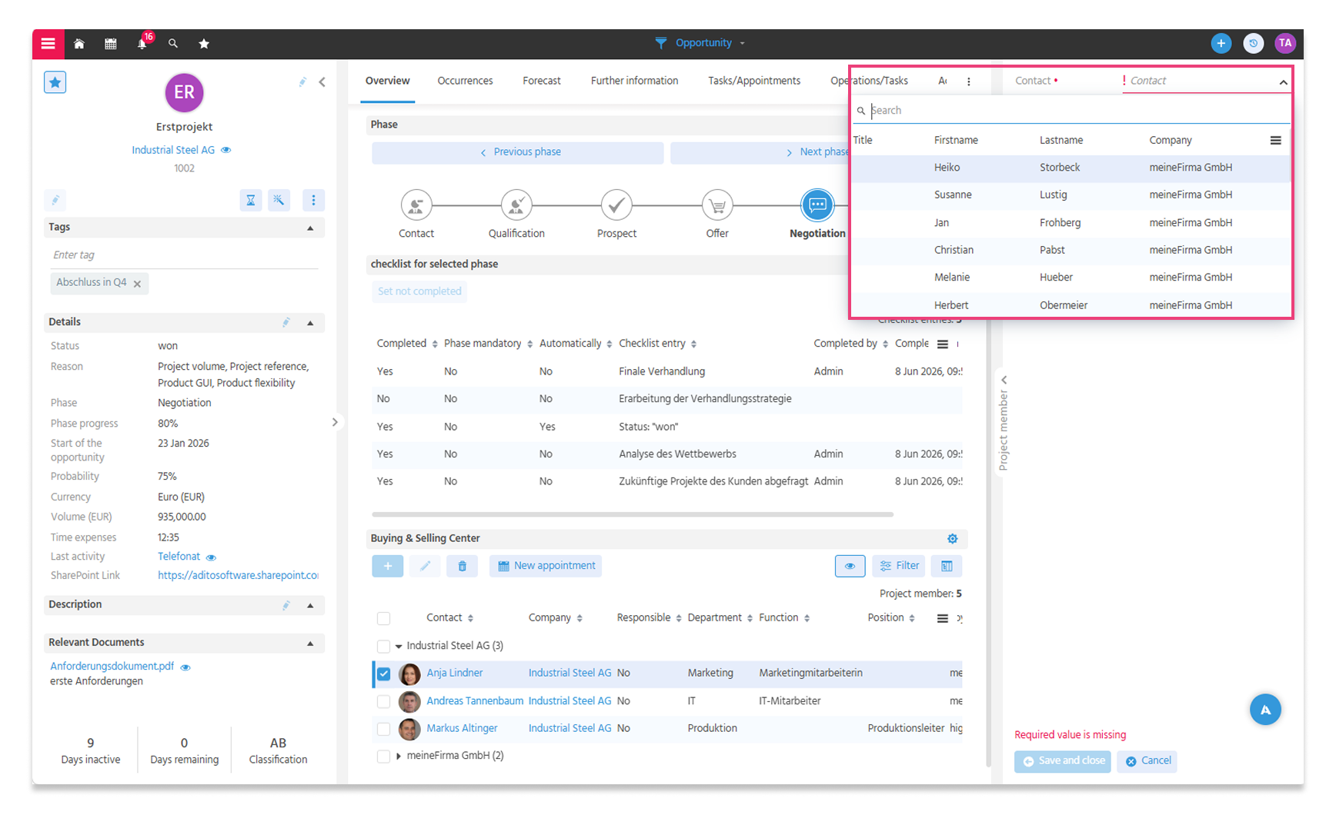Open the Further information tab
1336x815 pixels.
634,81
